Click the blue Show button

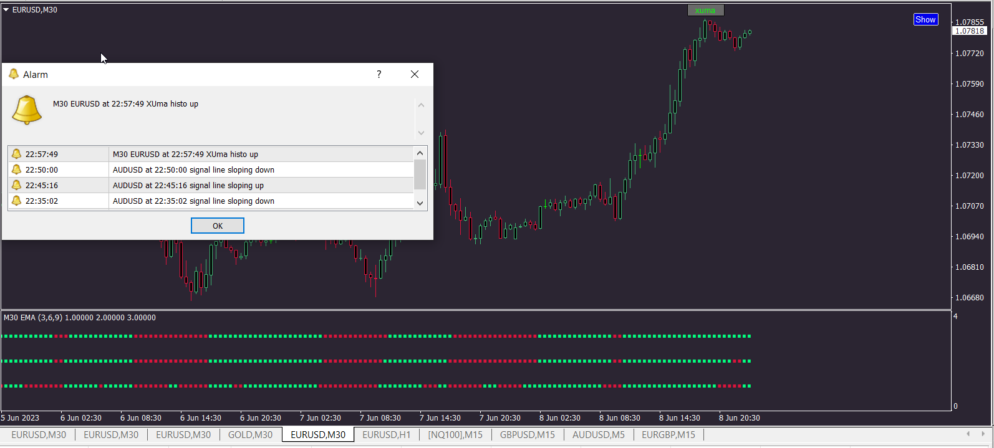click(925, 19)
